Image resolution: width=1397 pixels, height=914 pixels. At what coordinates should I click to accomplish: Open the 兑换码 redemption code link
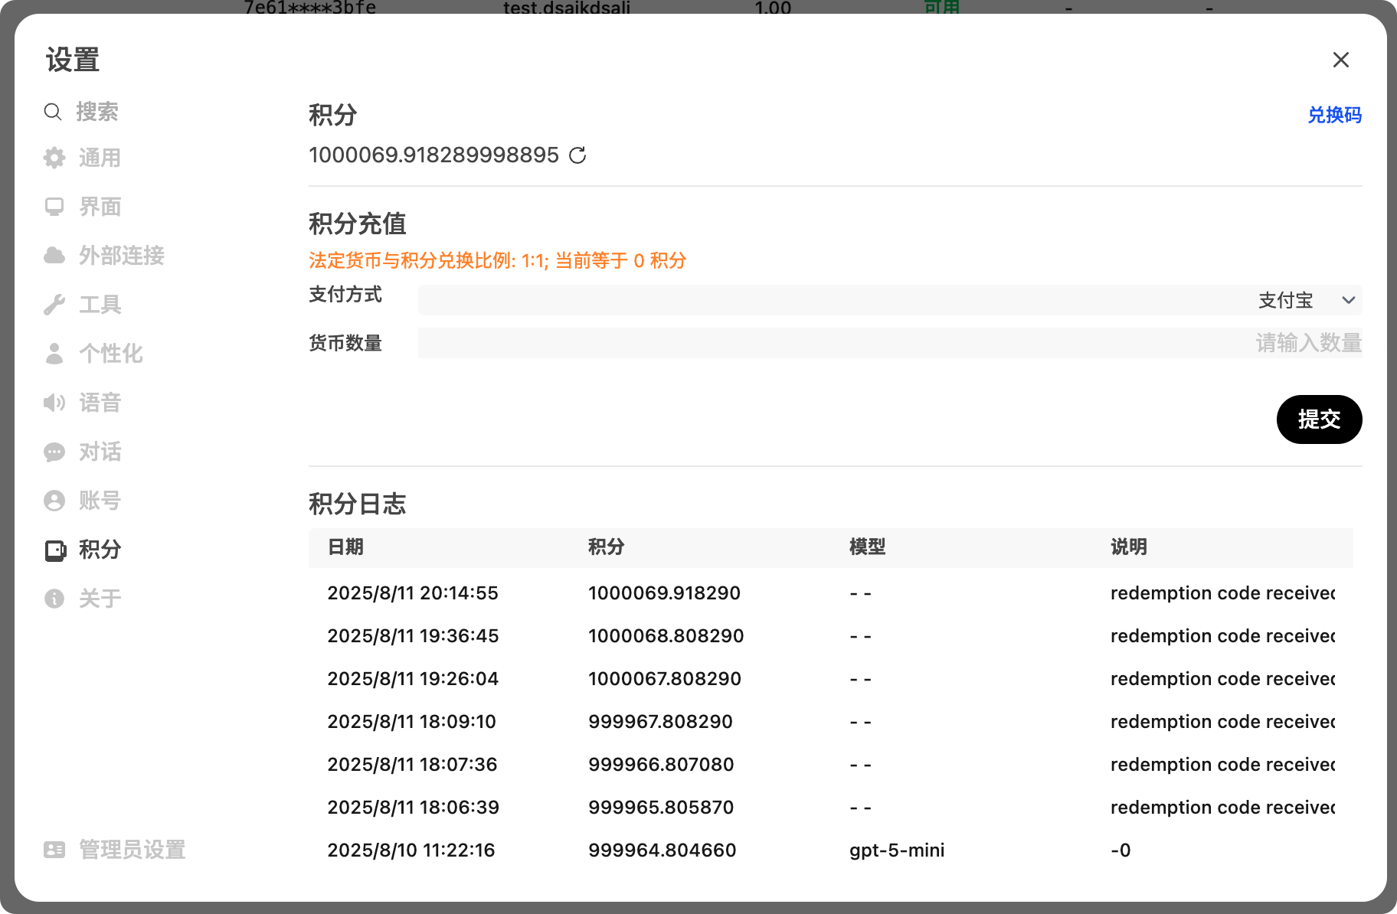(x=1334, y=115)
